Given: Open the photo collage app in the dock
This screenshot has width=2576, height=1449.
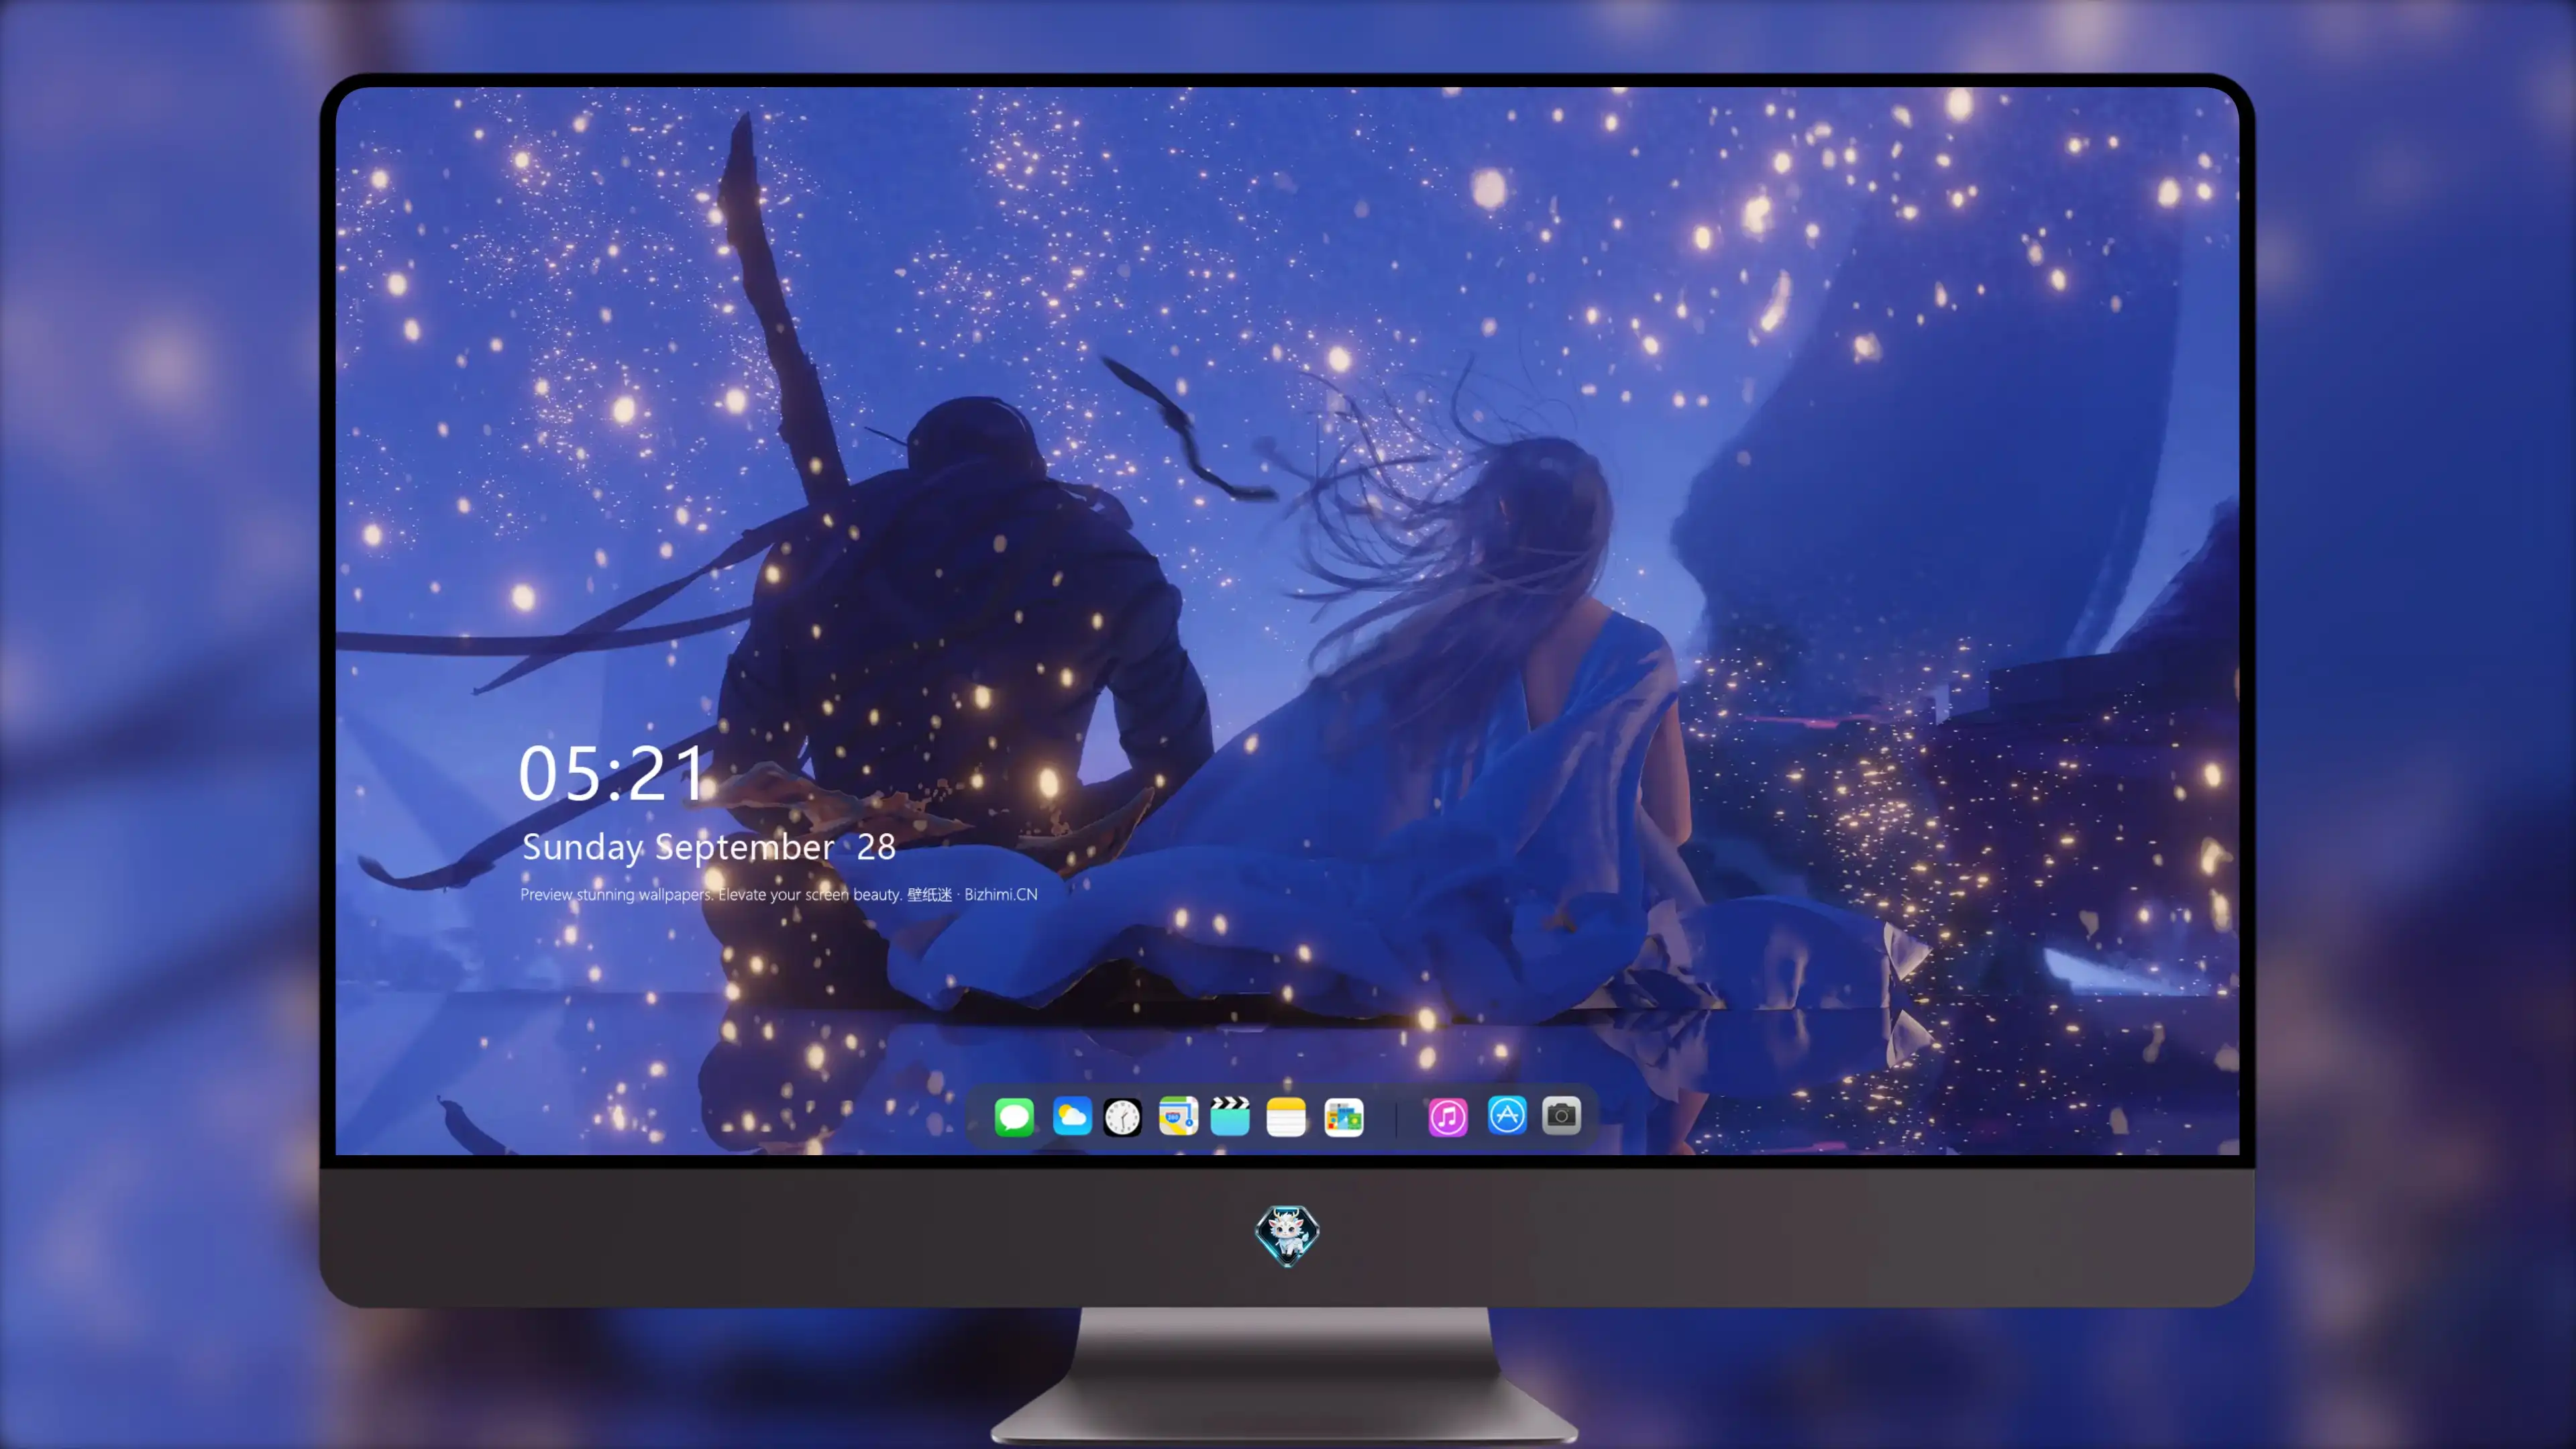Looking at the screenshot, I should [1343, 1117].
